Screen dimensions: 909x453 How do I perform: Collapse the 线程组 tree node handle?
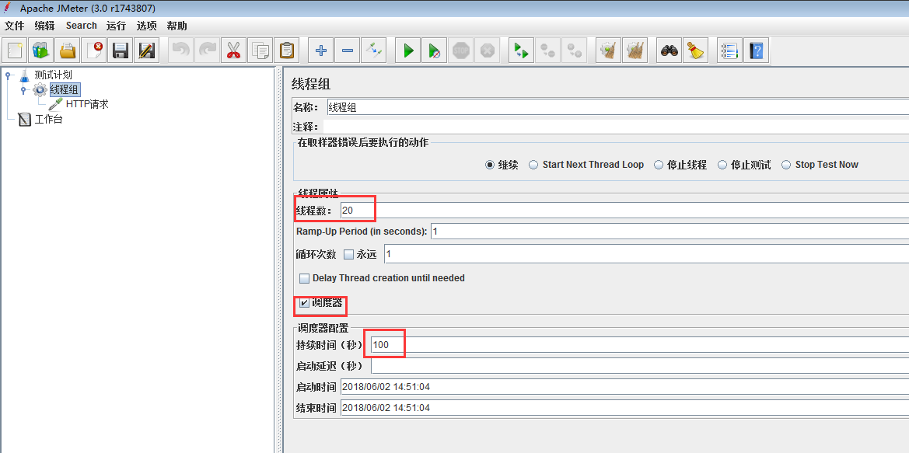[x=24, y=90]
